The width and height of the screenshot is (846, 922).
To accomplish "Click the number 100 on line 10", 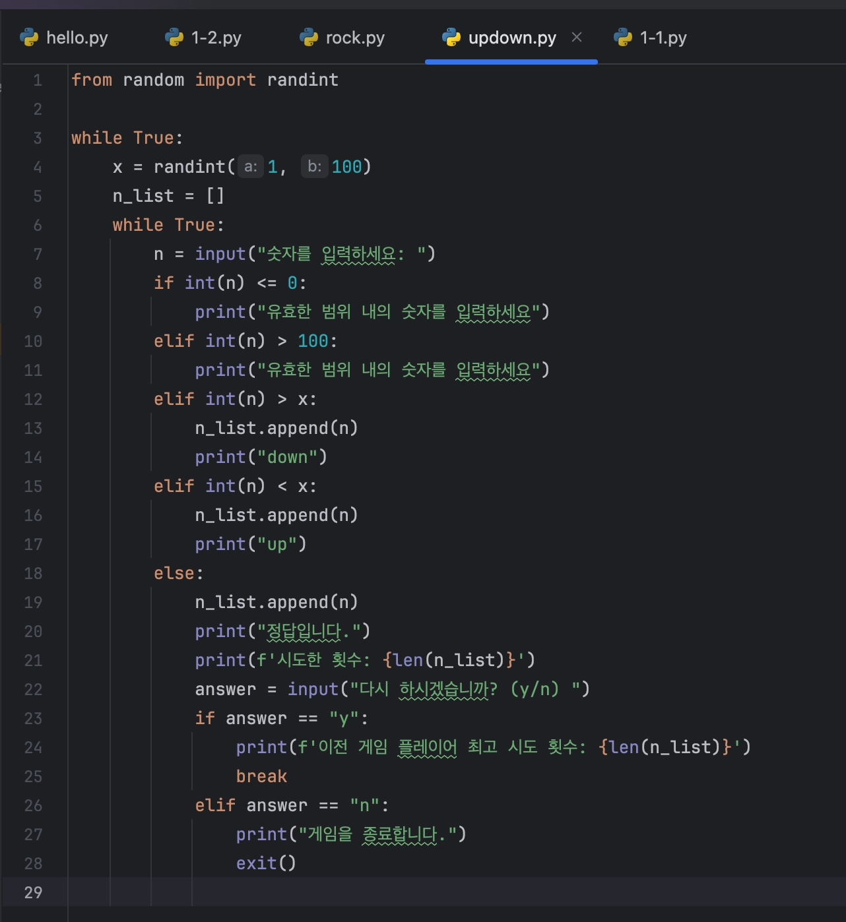I will point(313,342).
